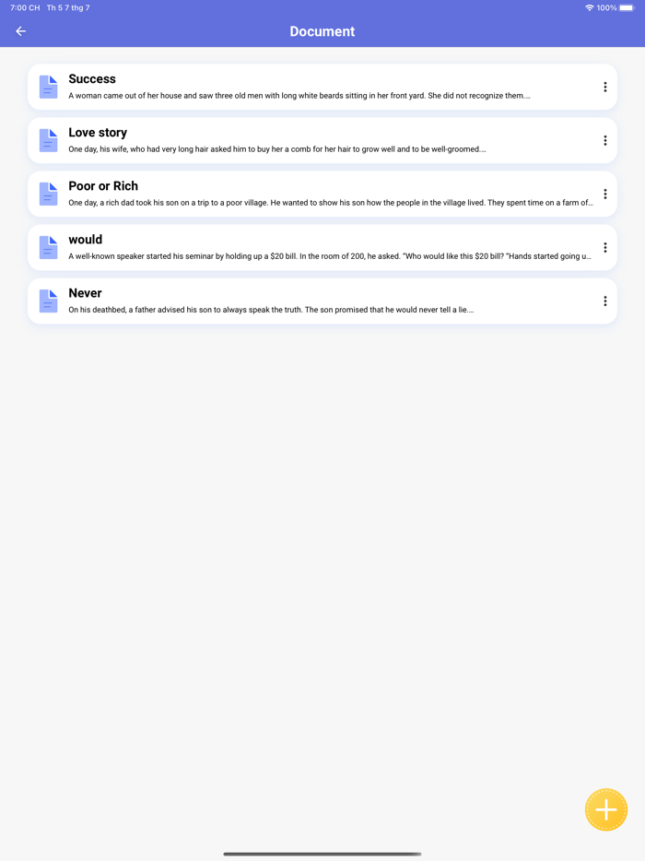645x861 pixels.
Task: Open the options menu for Love story
Action: (605, 140)
